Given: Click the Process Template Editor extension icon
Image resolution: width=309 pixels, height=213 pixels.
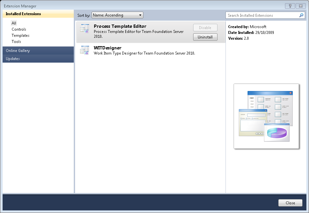Looking at the screenshot, I should pos(84,29).
